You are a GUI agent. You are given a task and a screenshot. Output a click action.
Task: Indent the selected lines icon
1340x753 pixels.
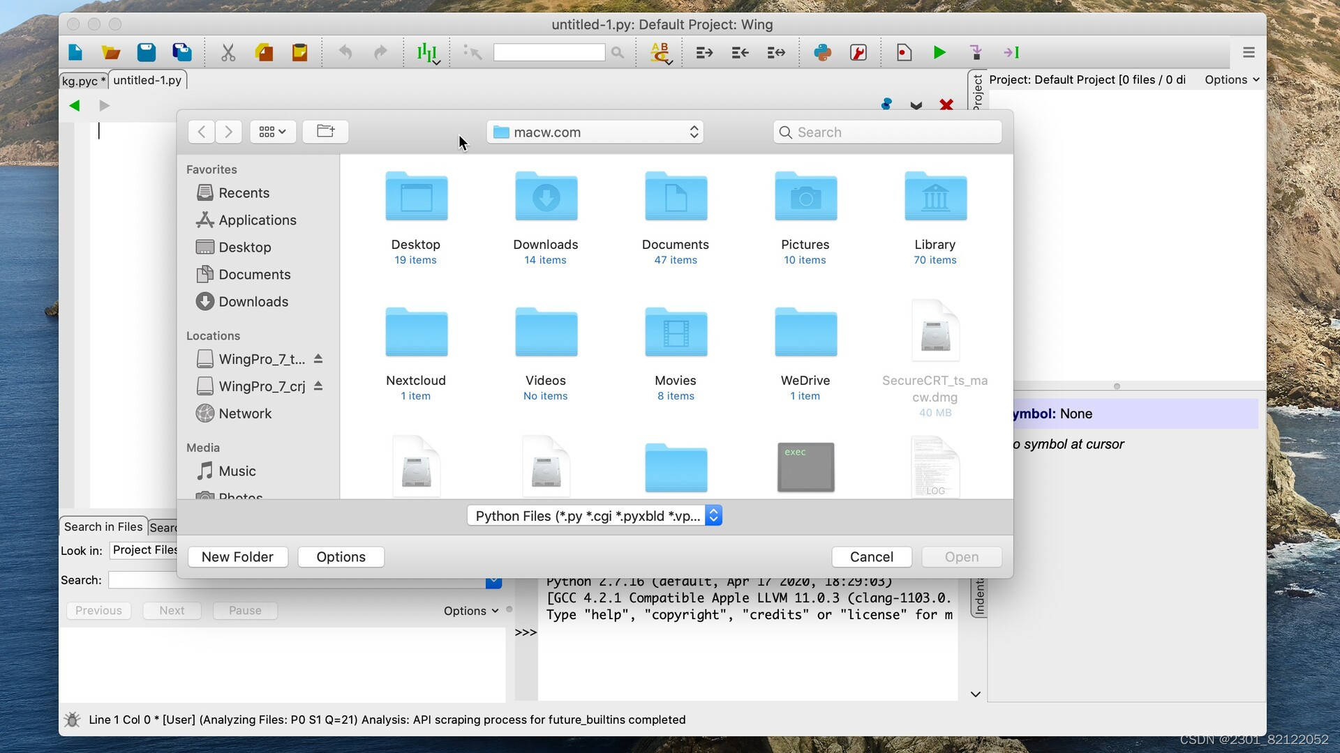704,52
